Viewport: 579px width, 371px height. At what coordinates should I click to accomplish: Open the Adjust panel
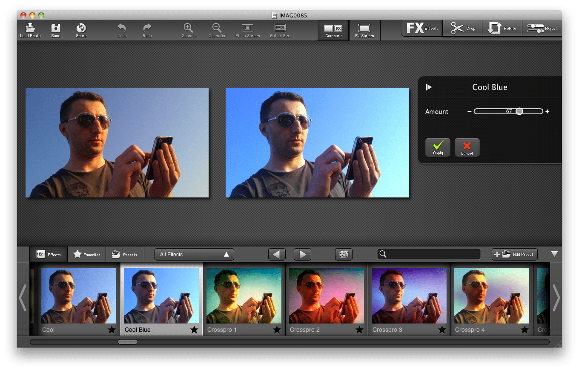pyautogui.click(x=542, y=28)
